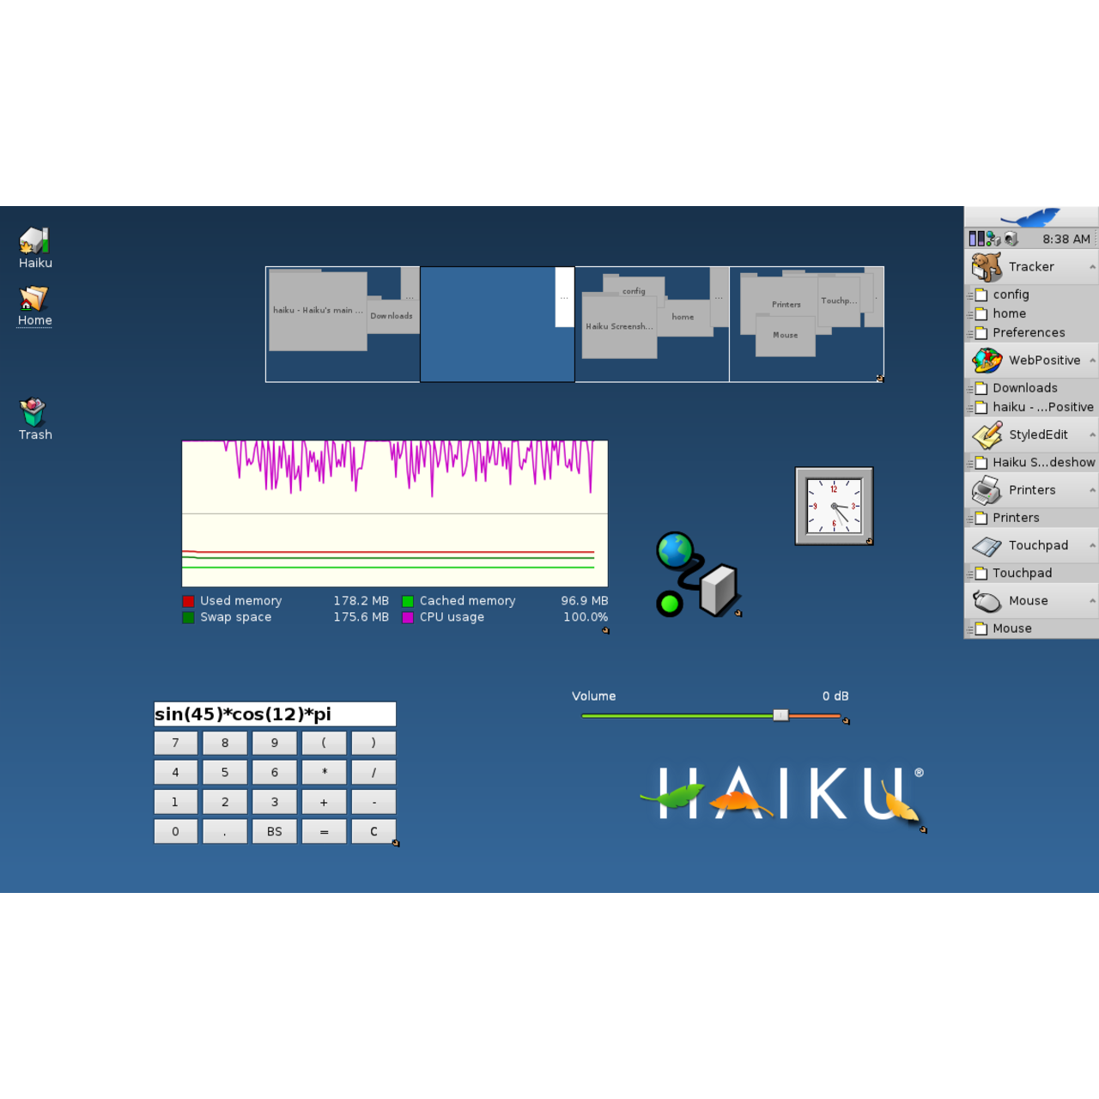Click the WebPositive surfer icon in the Deskbar
Image resolution: width=1099 pixels, height=1099 pixels.
coord(986,360)
